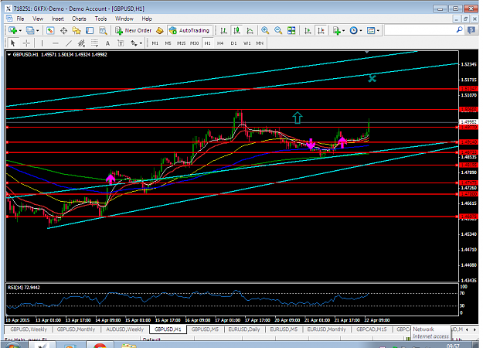The width and height of the screenshot is (483, 348).
Task: Switch timeframe to M30
Action: [194, 43]
